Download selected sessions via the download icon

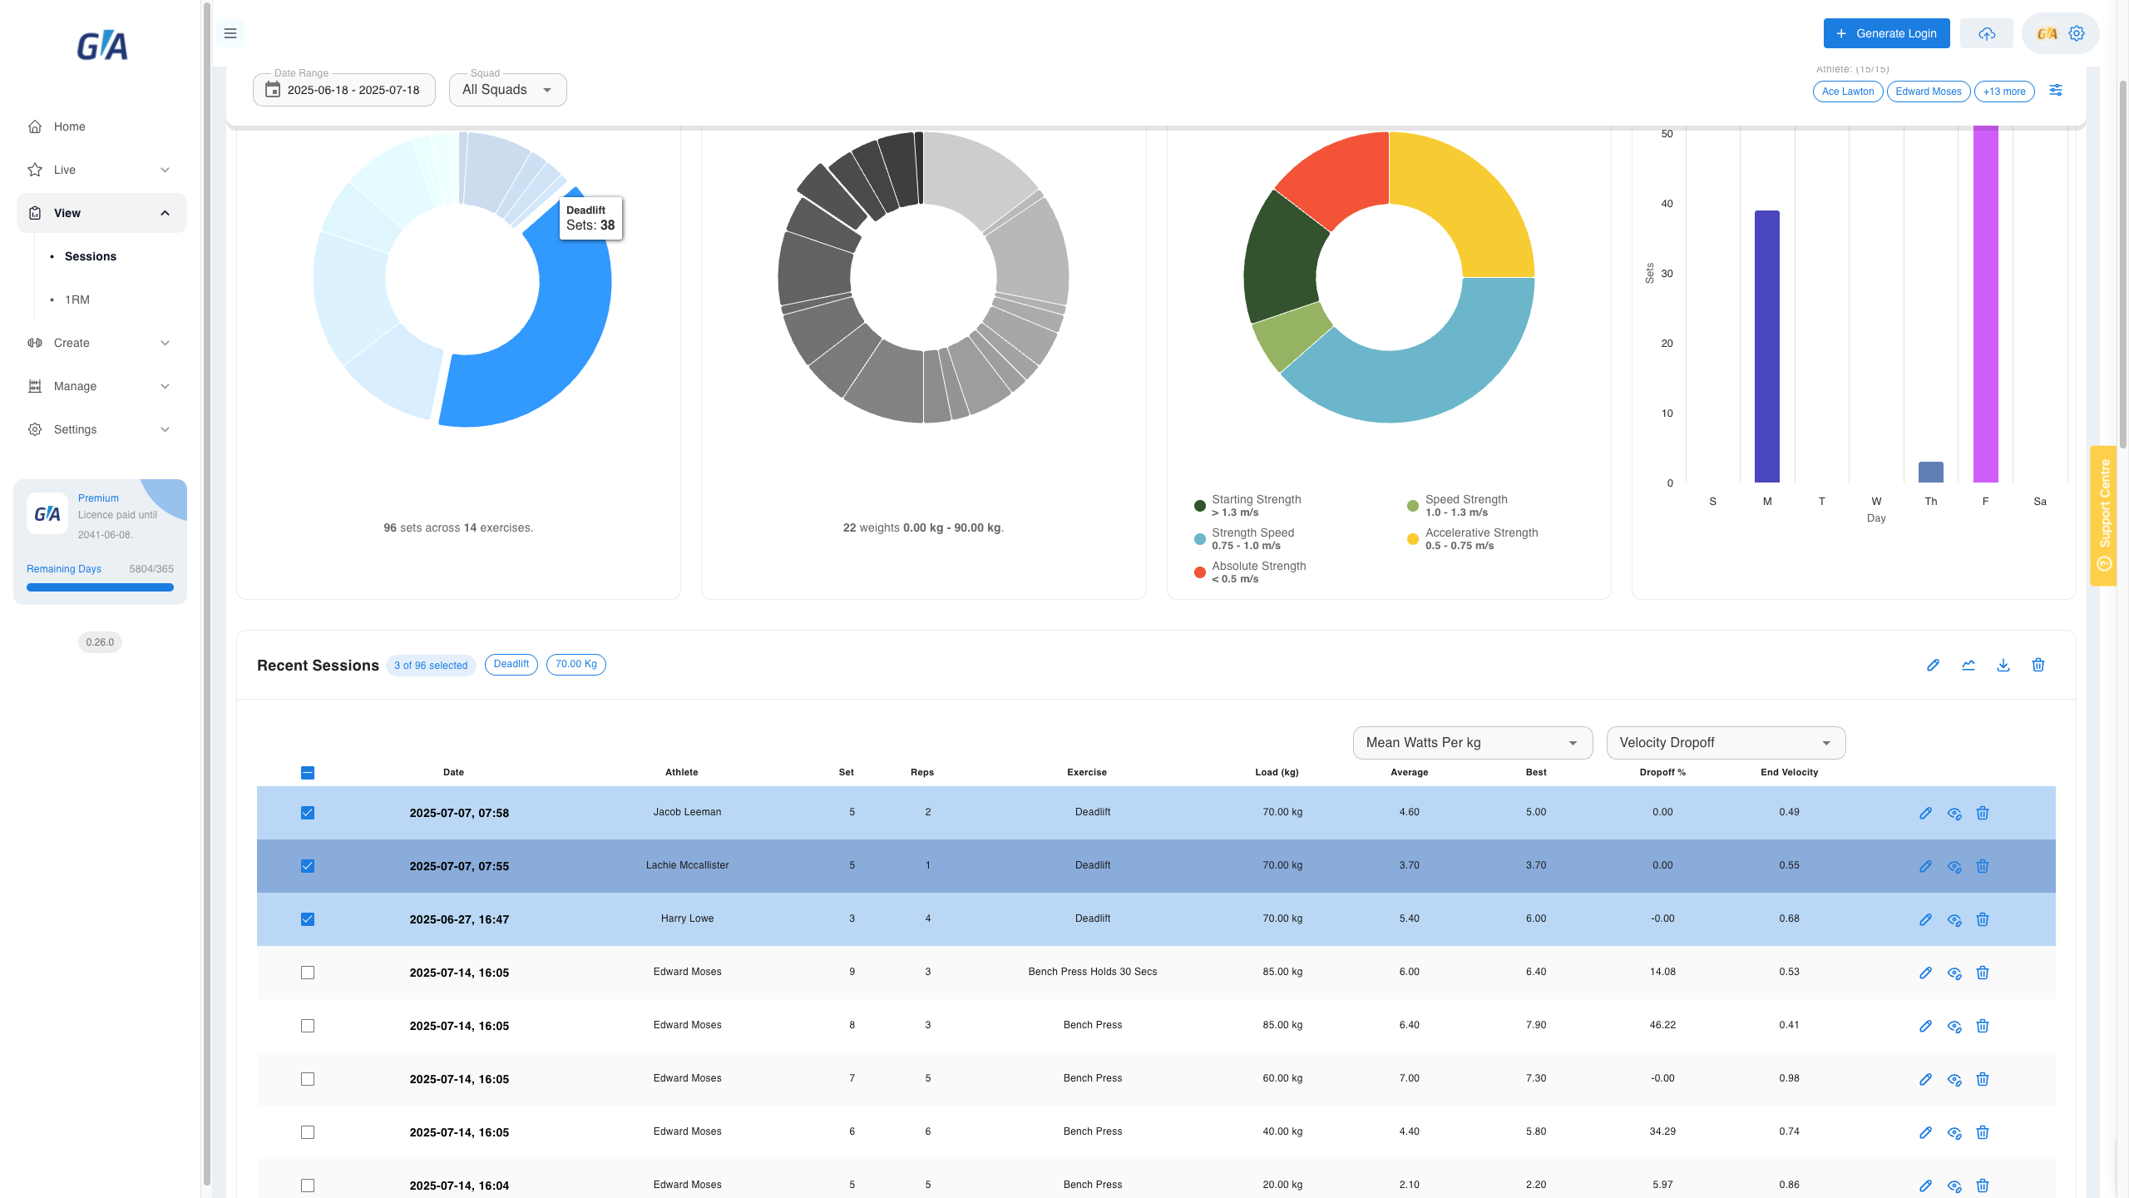[2003, 665]
